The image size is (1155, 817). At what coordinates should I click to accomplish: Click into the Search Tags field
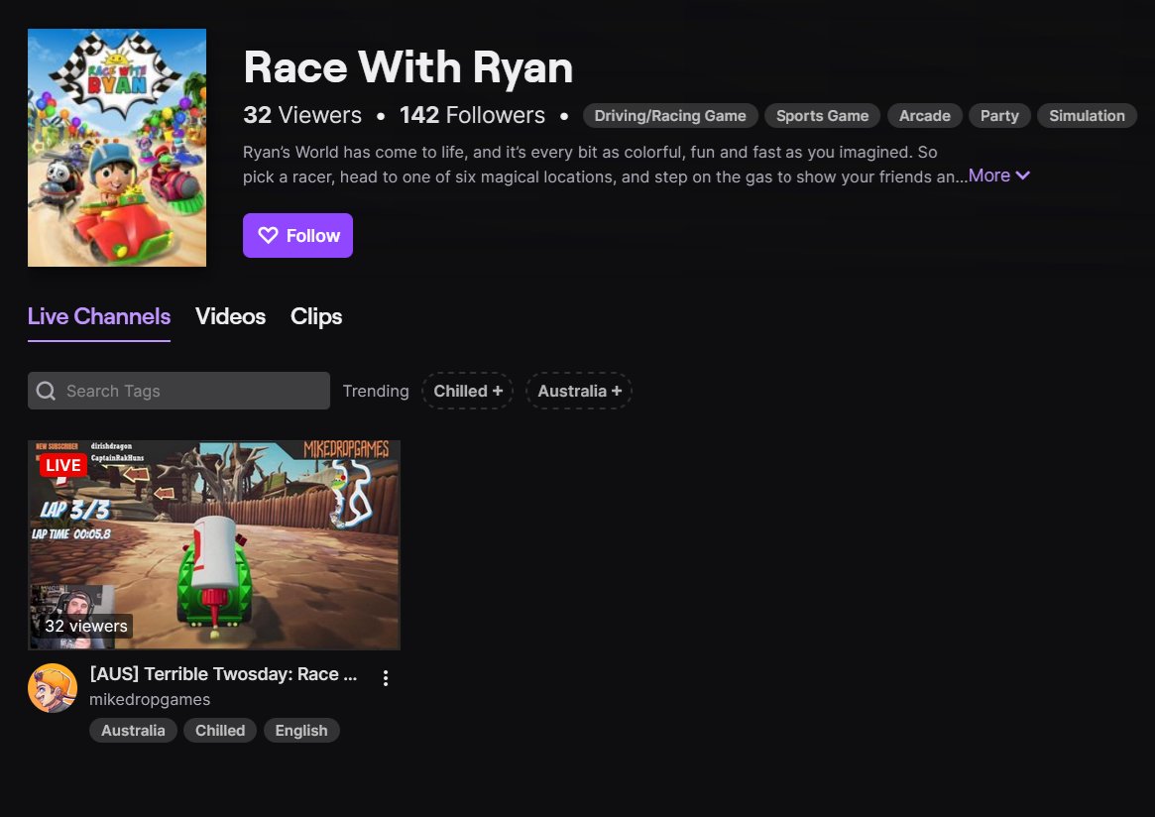[x=179, y=391]
